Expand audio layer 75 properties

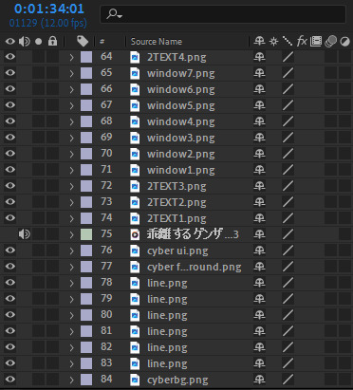(72, 234)
